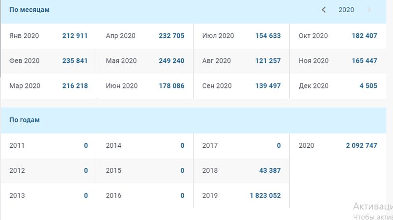Open August 2020 value 121 257
Image resolution: width=393 pixels, height=220 pixels.
point(268,61)
